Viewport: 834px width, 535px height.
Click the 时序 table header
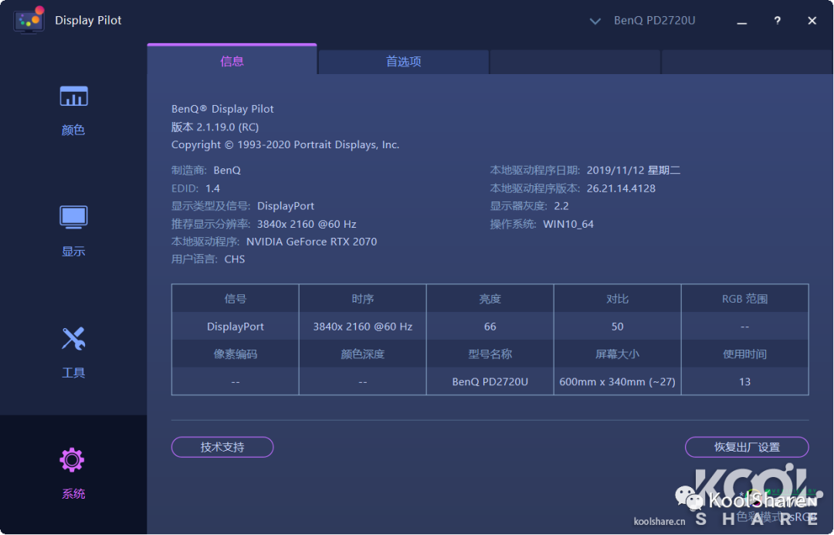click(363, 299)
